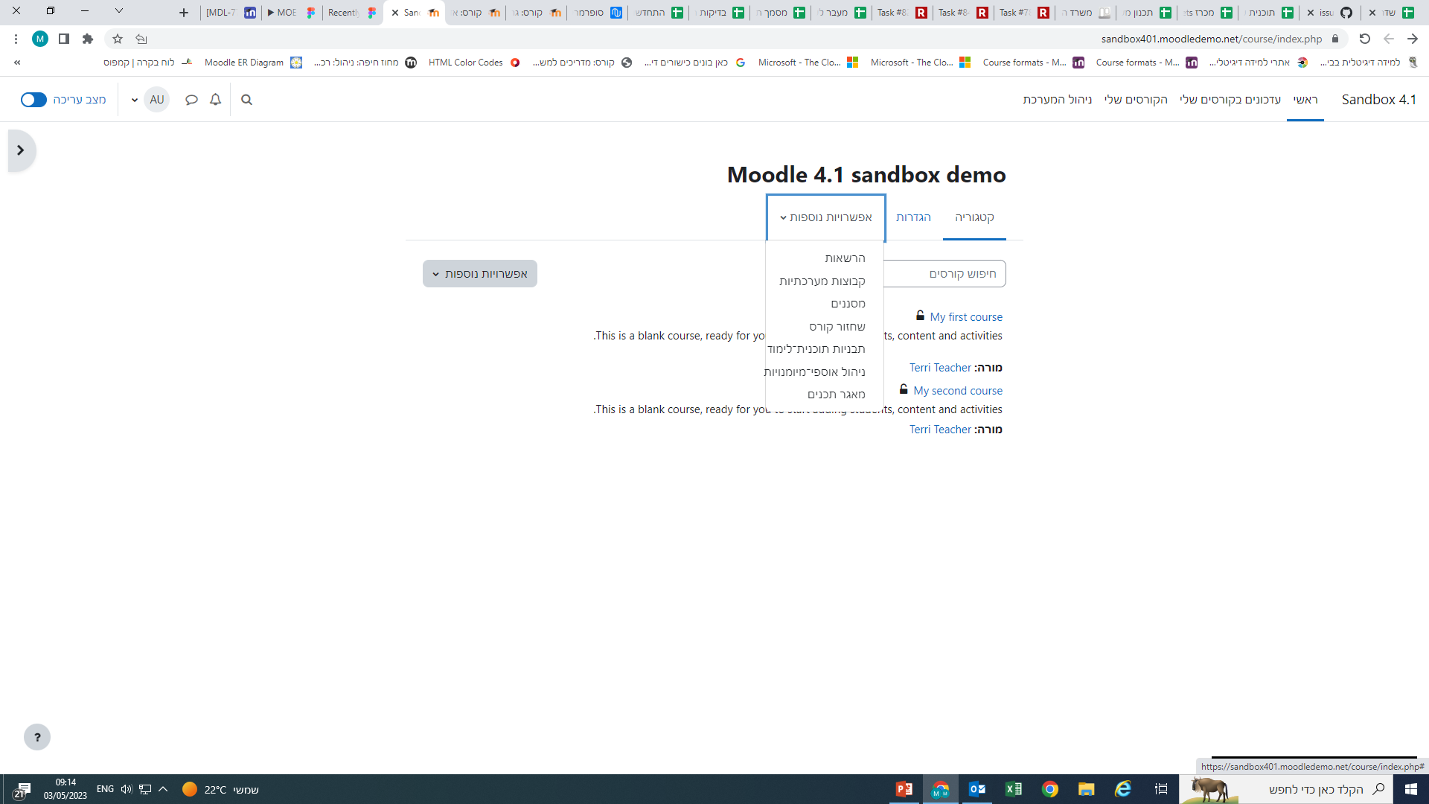This screenshot has width=1429, height=804.
Task: Open the Chrome three-dots menu
Action: [x=16, y=39]
